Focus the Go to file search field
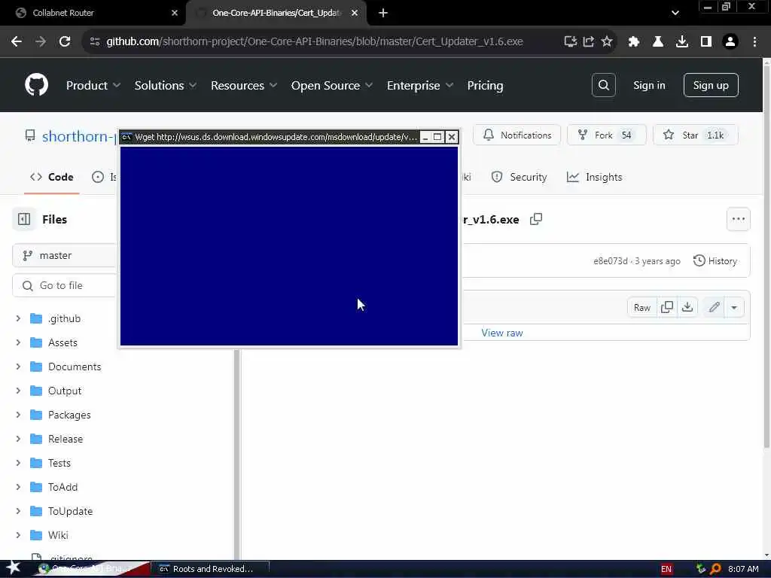The image size is (771, 578). coord(65,285)
